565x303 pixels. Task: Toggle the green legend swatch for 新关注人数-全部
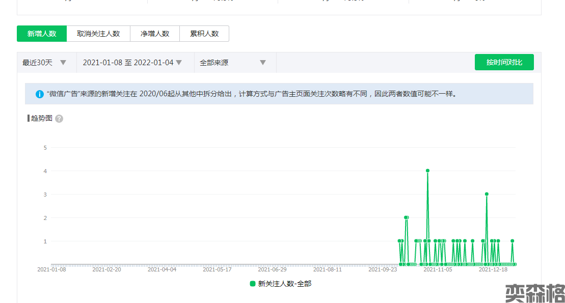click(253, 284)
